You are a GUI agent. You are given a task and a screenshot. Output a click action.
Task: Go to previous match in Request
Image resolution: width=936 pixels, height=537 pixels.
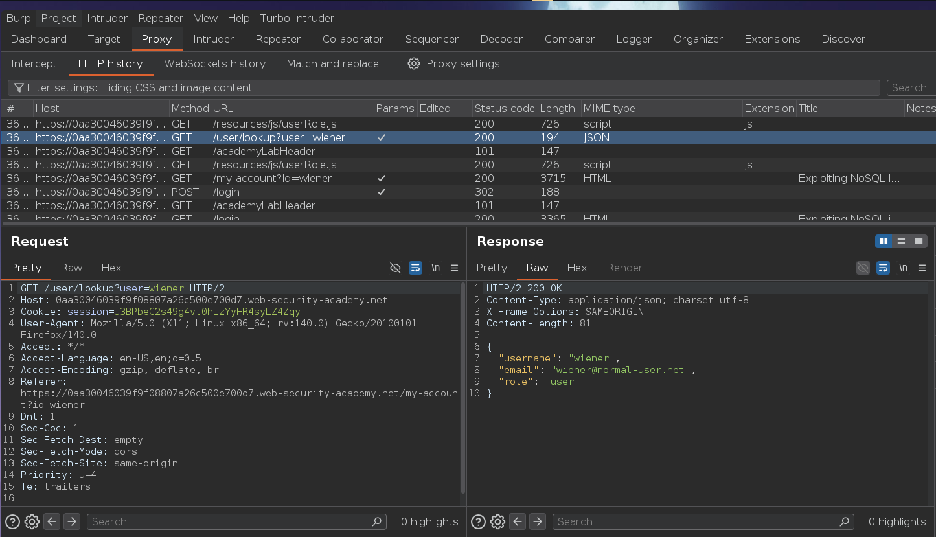52,521
